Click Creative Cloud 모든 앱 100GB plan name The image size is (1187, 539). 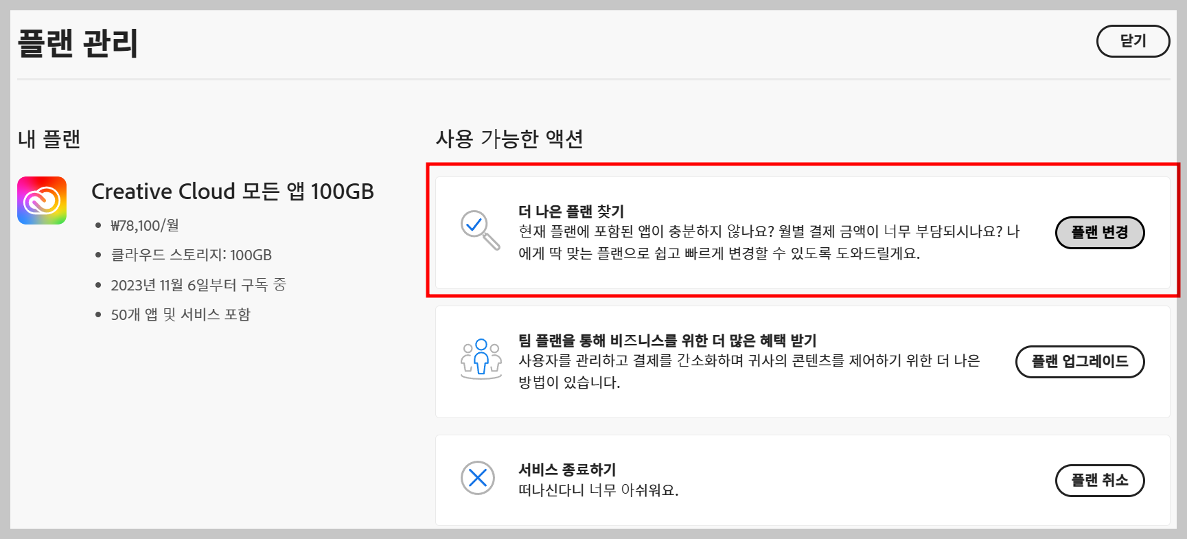coord(233,191)
